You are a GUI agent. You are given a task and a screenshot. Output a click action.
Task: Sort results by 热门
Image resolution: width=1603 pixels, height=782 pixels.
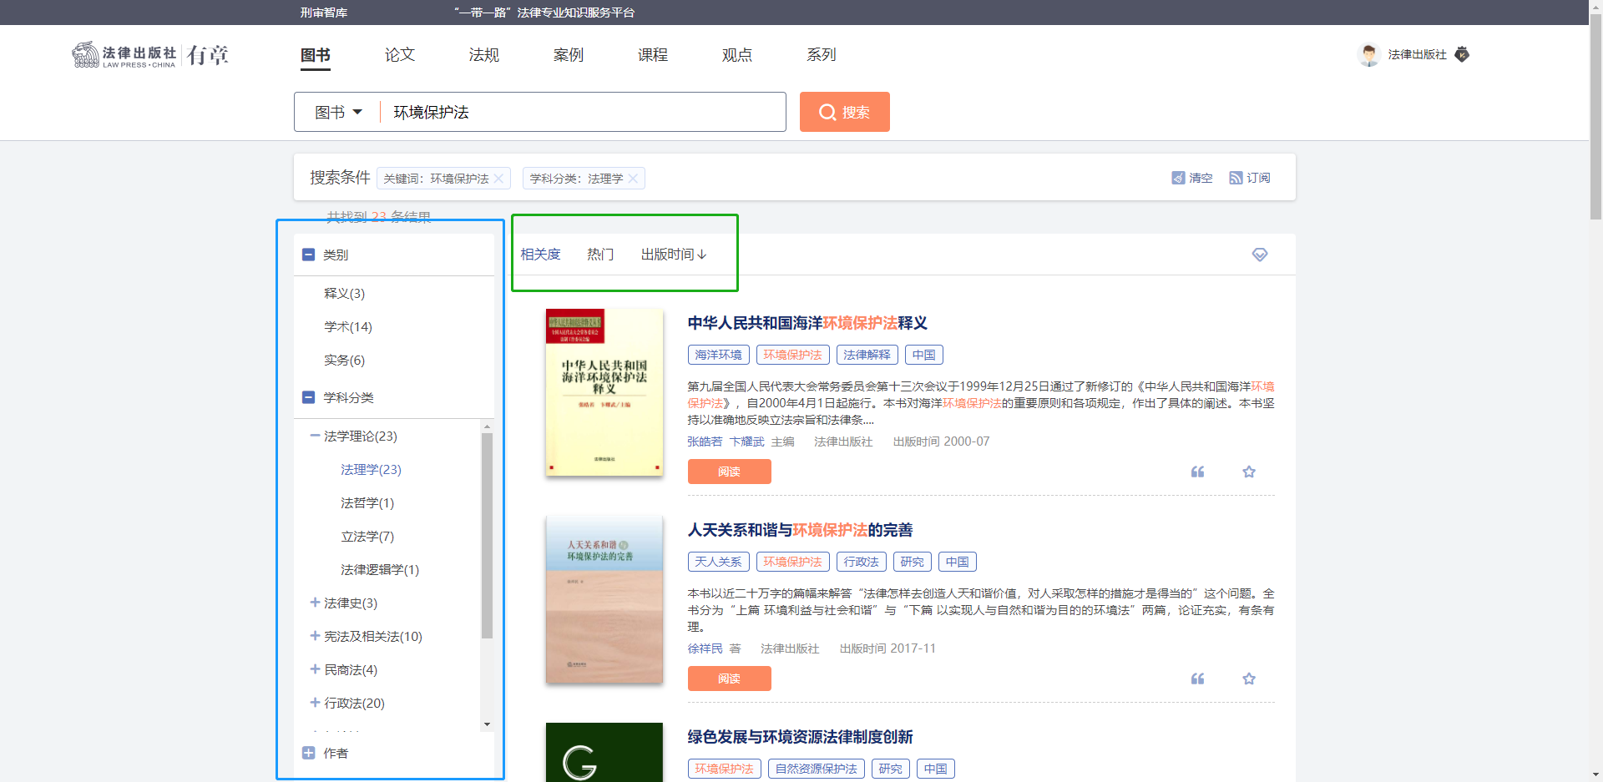[x=599, y=255]
